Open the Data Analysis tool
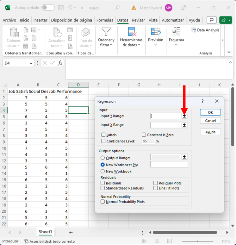236x245 pixels. click(x=205, y=30)
